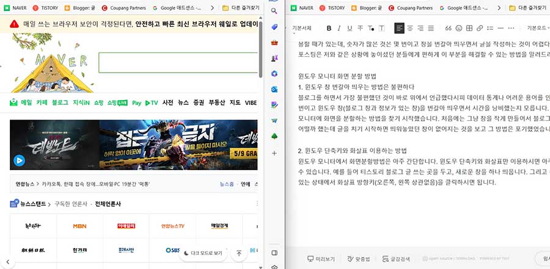Open the 부동산 link on Naver
This screenshot has width=550, height=269.
tap(217, 102)
